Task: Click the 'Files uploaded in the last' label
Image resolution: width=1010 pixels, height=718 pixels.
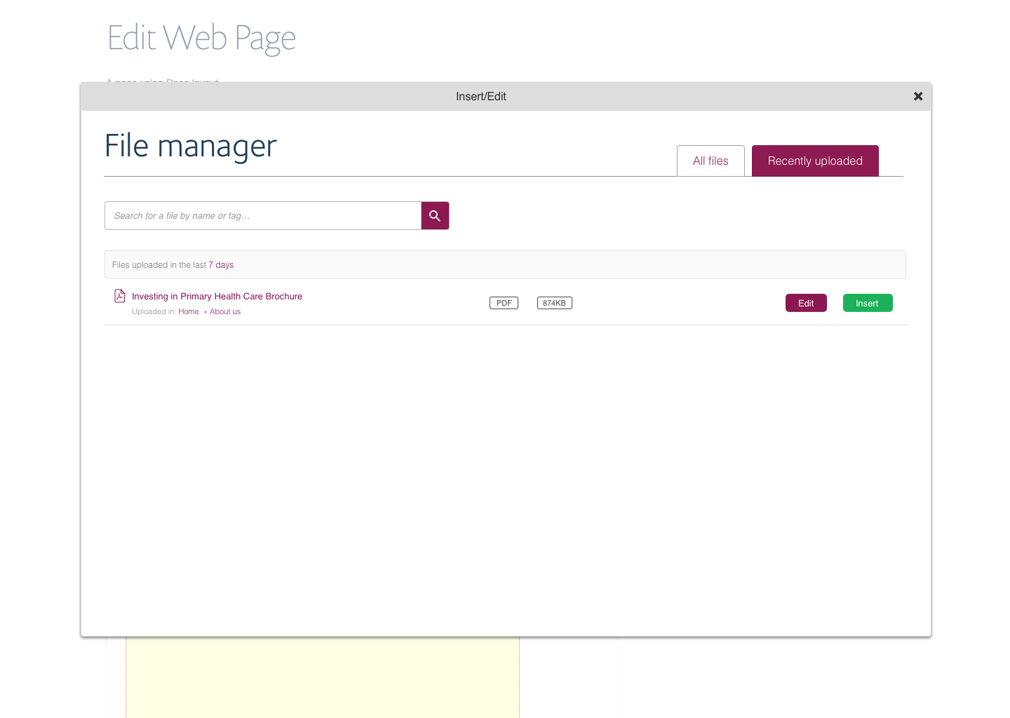Action: tap(159, 265)
